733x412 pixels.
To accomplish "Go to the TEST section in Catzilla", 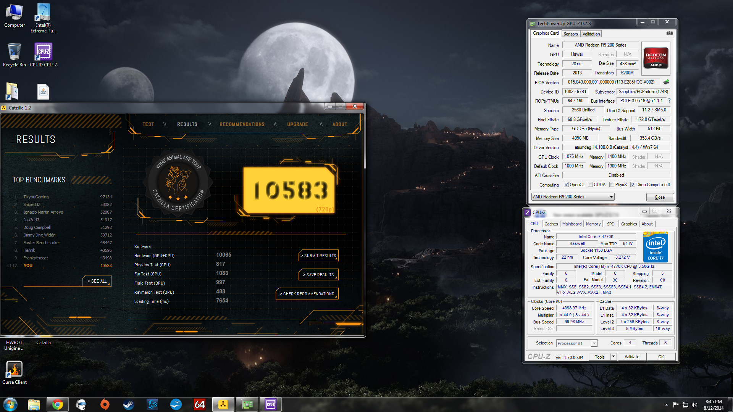I will [x=148, y=124].
